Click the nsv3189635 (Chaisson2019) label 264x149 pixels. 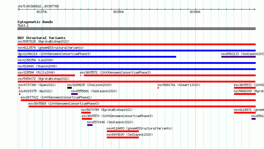(x=89, y=85)
